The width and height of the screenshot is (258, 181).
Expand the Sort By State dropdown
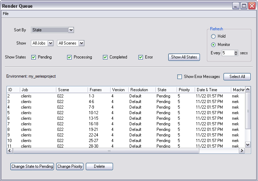pos(71,30)
